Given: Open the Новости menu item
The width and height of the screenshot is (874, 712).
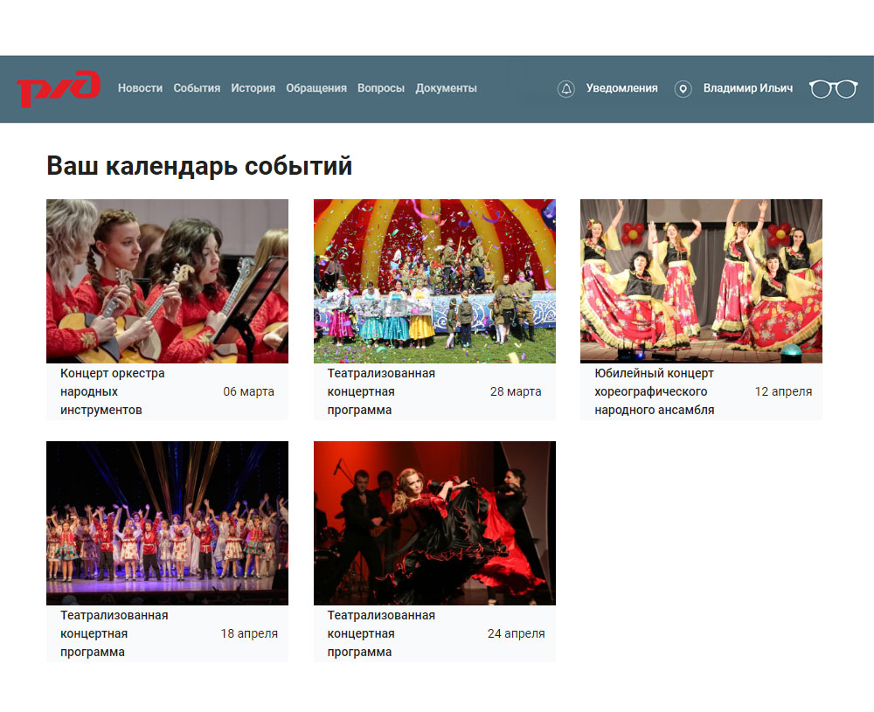Looking at the screenshot, I should [x=140, y=88].
